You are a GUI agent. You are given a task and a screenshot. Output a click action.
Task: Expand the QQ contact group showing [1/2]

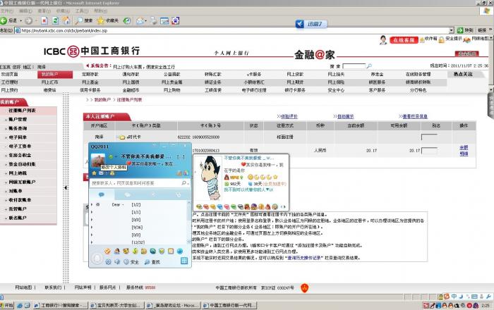coord(92,205)
